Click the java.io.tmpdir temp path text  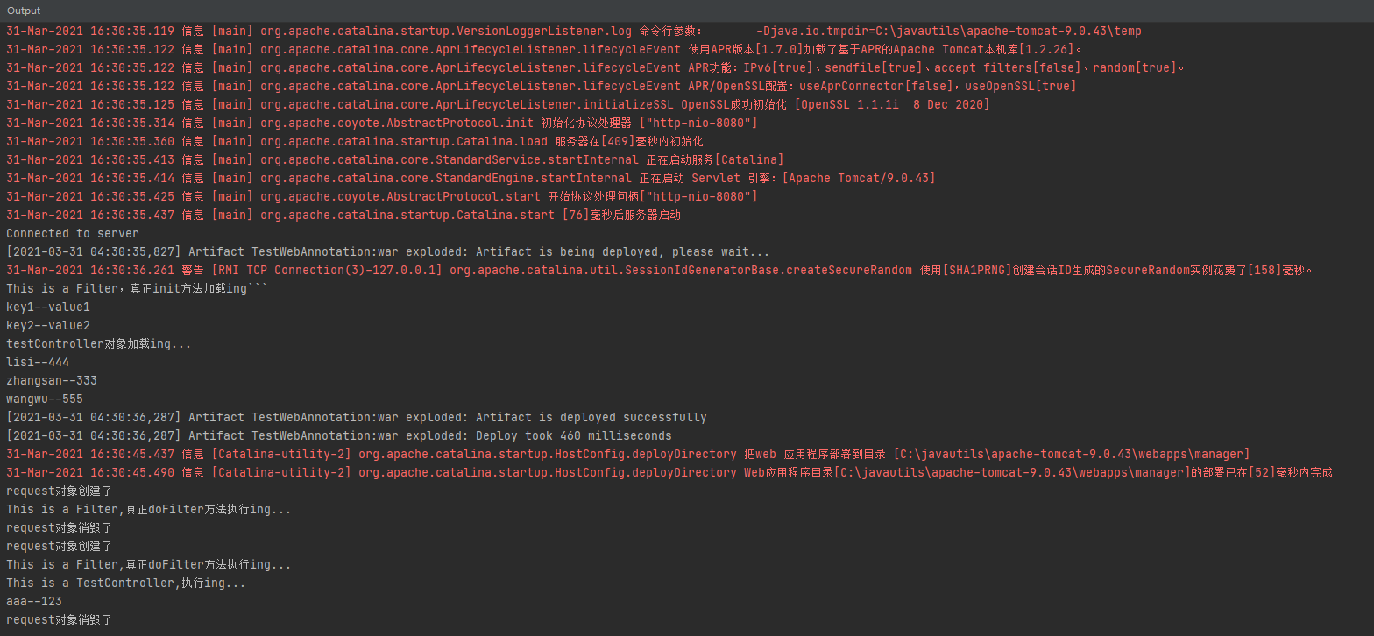949,31
